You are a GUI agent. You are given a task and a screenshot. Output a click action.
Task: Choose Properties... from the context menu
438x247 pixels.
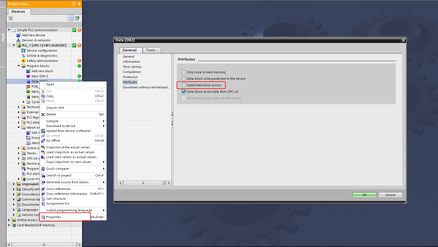tap(55, 217)
